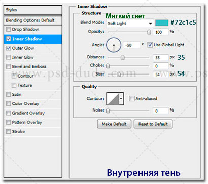This screenshot has width=208, height=184.
Task: Enable the Color Overlay checkbox
Action: pos(8,103)
